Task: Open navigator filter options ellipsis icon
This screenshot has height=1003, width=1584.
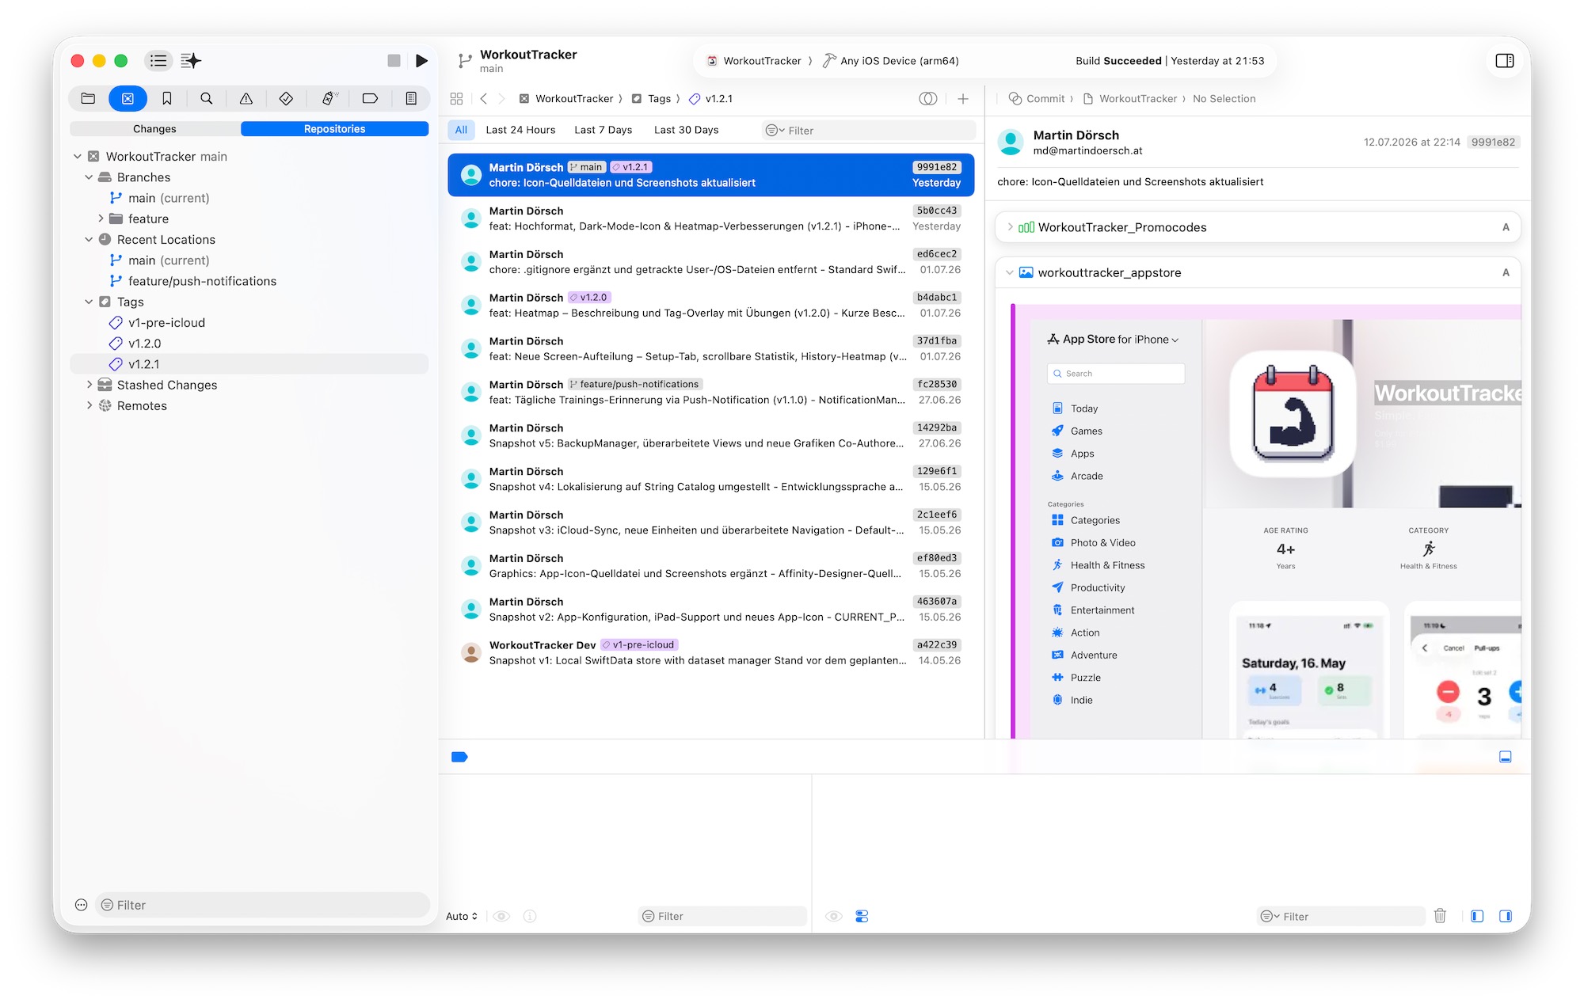Action: tap(81, 905)
